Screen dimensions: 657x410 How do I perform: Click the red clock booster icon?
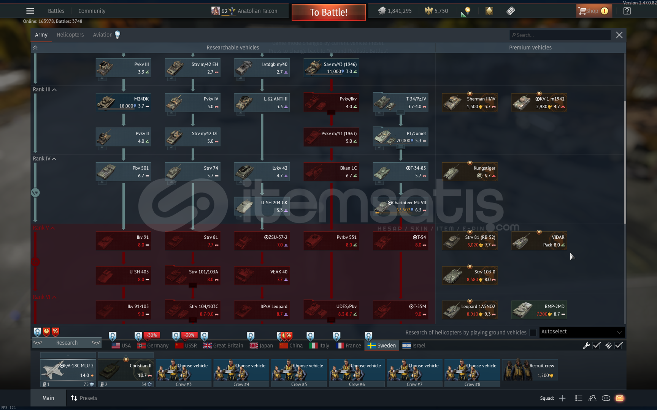(46, 332)
